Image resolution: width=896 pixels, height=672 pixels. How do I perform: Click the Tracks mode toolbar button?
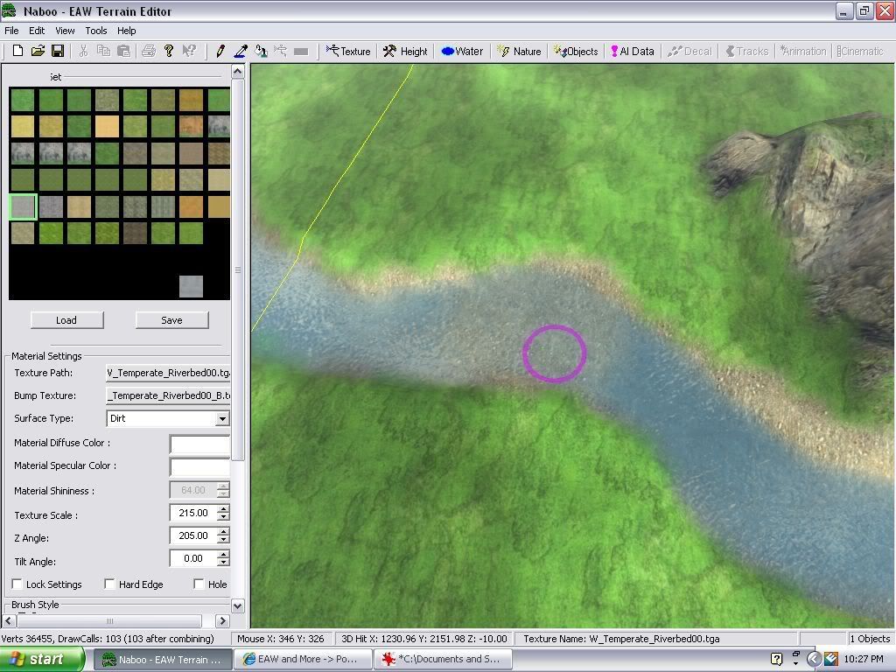[x=747, y=52]
